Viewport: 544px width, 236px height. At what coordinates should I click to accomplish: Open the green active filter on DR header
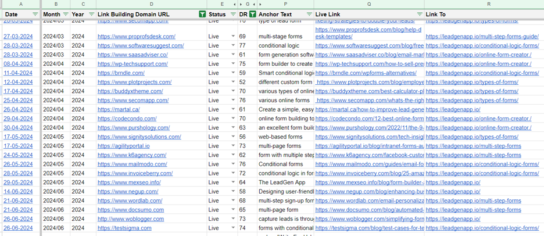coord(253,15)
